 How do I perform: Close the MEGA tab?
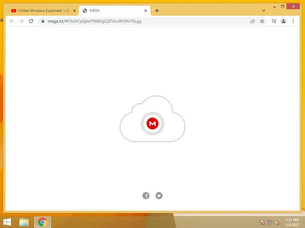pos(145,11)
